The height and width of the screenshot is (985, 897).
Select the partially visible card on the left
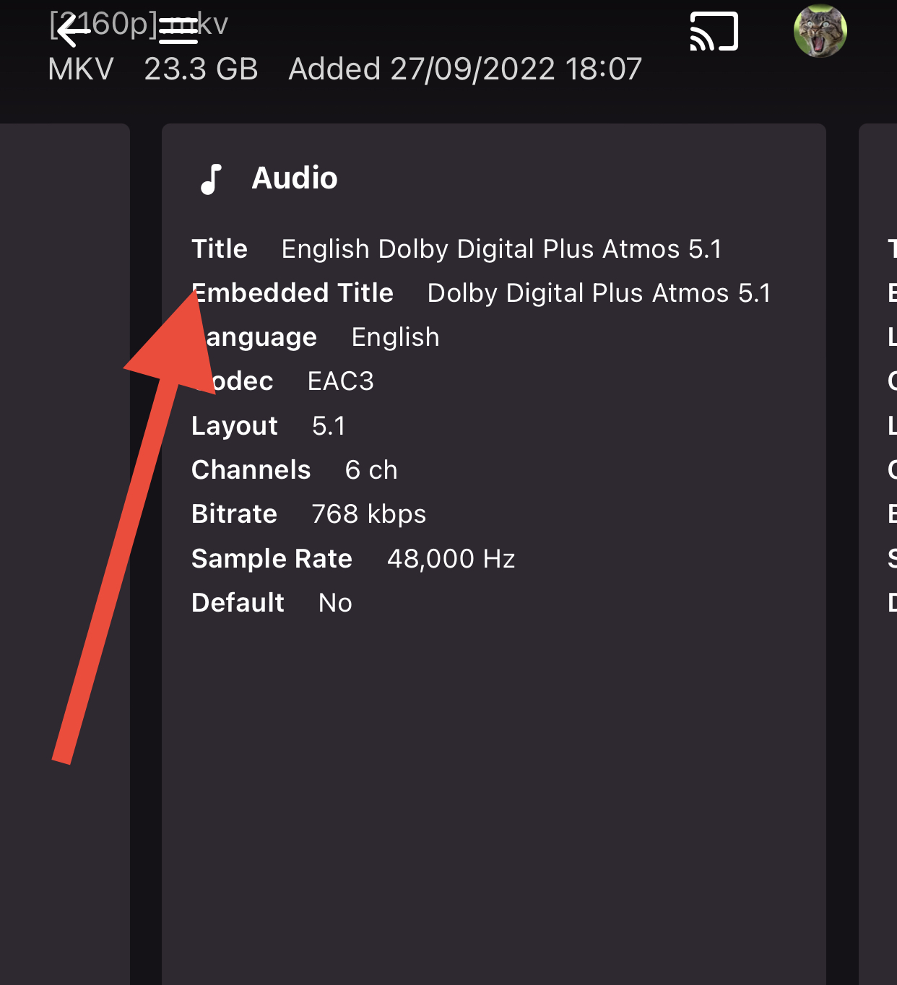point(65,505)
